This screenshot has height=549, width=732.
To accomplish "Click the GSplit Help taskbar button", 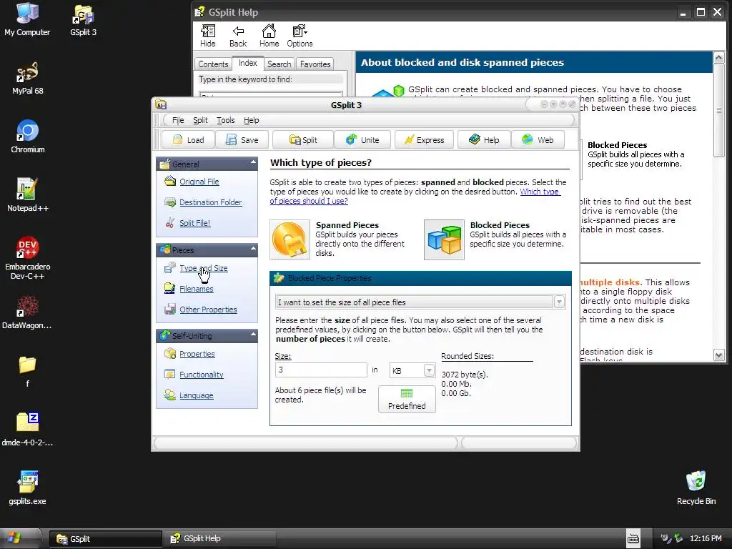I will point(219,538).
